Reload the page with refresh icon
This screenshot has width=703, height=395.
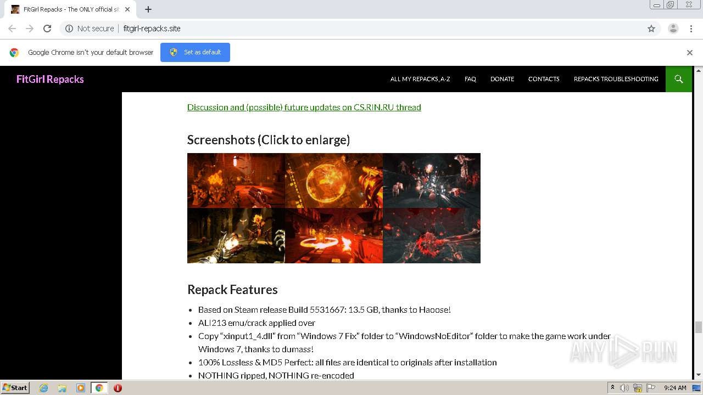click(x=47, y=29)
